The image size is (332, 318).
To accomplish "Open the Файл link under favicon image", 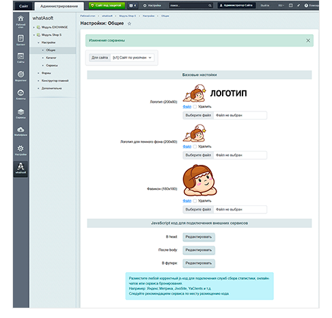I will [x=187, y=201].
